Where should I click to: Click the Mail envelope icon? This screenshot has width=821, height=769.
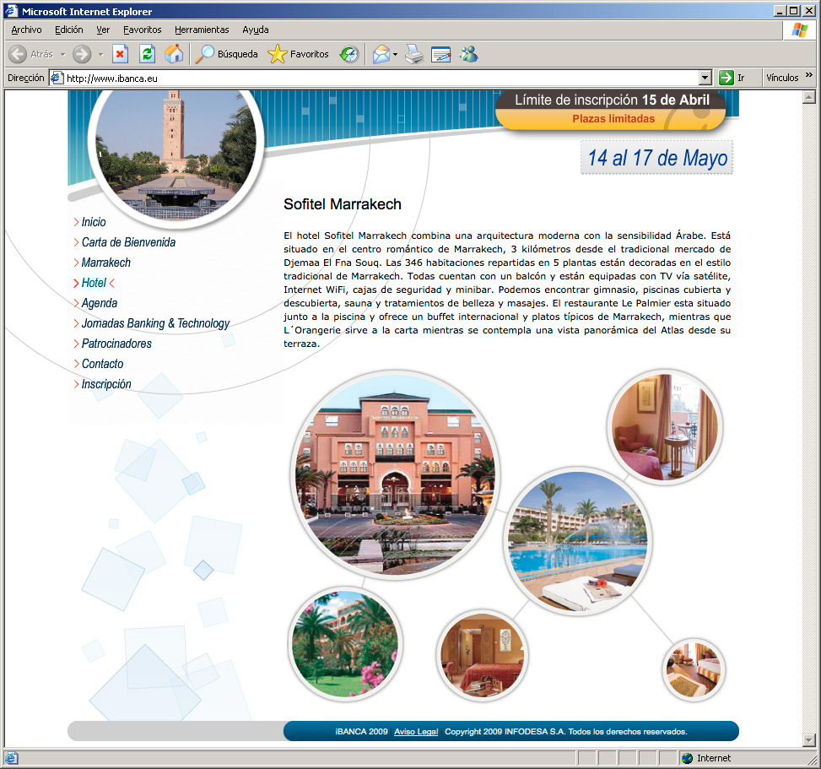pos(381,54)
